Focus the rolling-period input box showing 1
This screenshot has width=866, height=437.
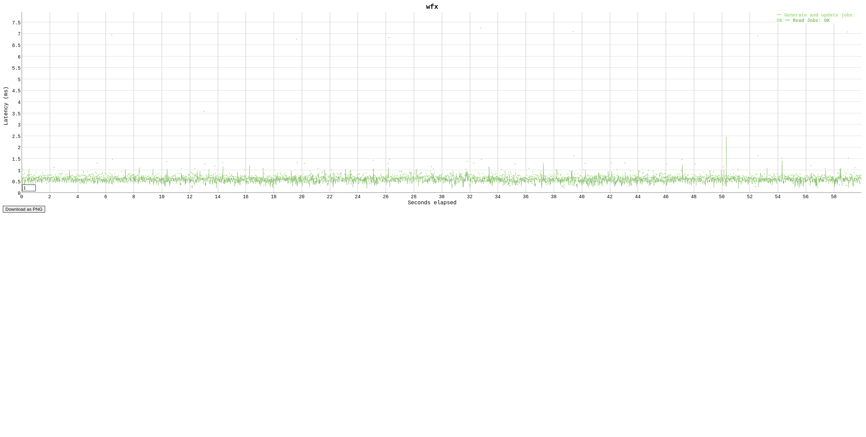[29, 188]
